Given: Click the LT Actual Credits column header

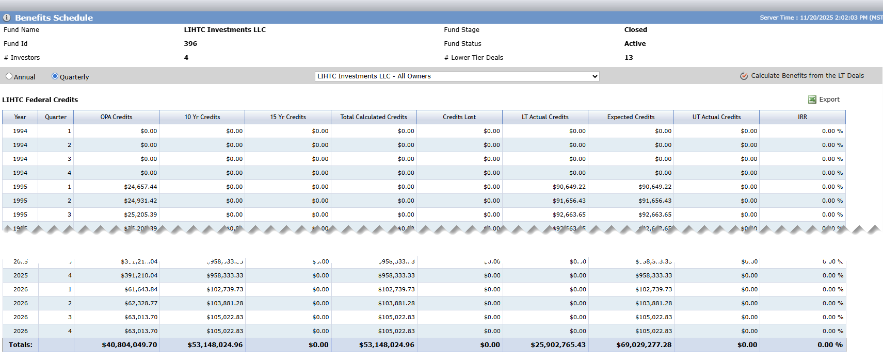Looking at the screenshot, I should point(545,117).
